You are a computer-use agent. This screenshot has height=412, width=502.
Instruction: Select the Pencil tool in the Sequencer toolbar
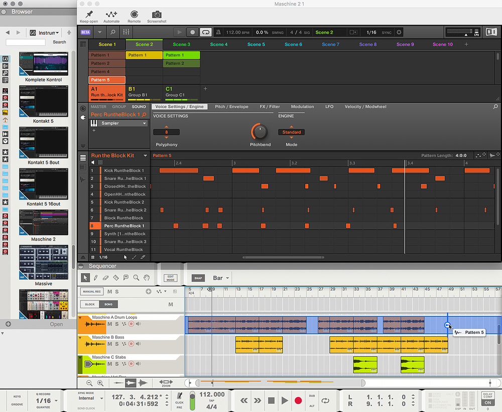point(95,277)
